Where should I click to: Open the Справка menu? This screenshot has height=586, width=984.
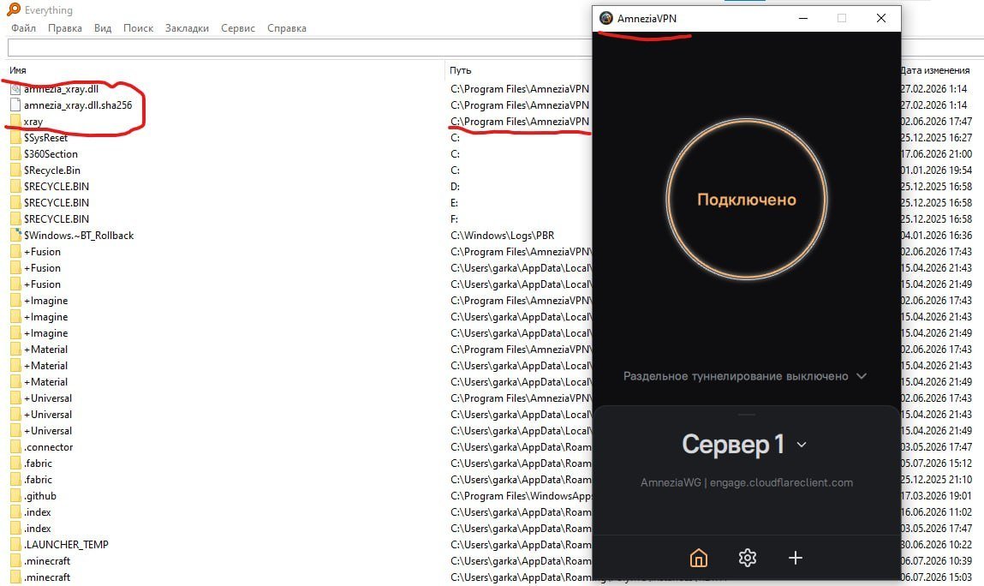tap(287, 28)
